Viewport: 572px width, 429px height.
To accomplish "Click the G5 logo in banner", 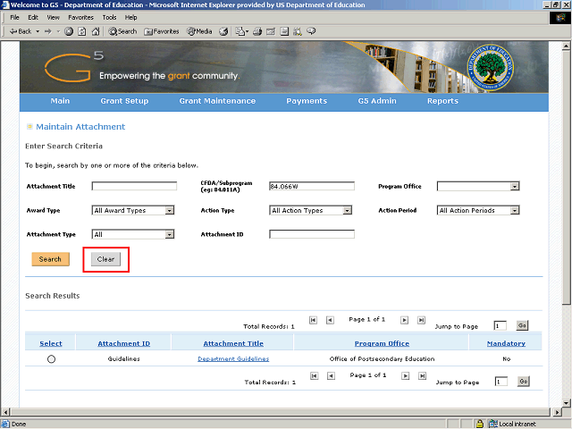I will point(74,67).
